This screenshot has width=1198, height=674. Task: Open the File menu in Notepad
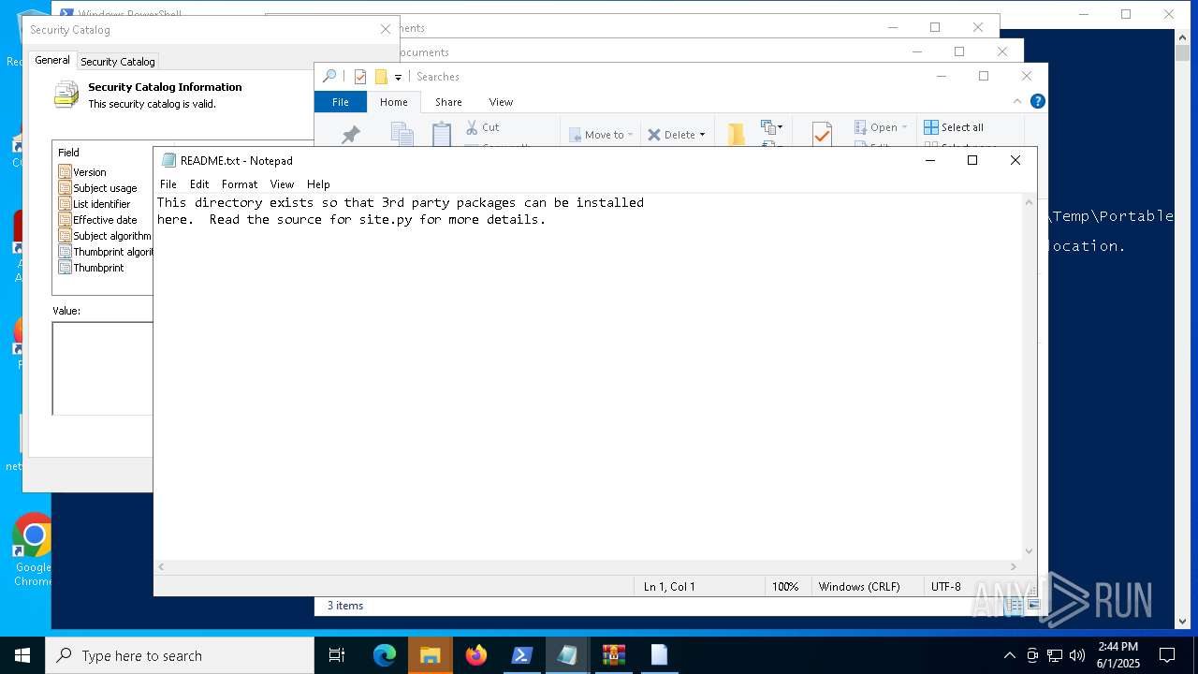(x=168, y=184)
